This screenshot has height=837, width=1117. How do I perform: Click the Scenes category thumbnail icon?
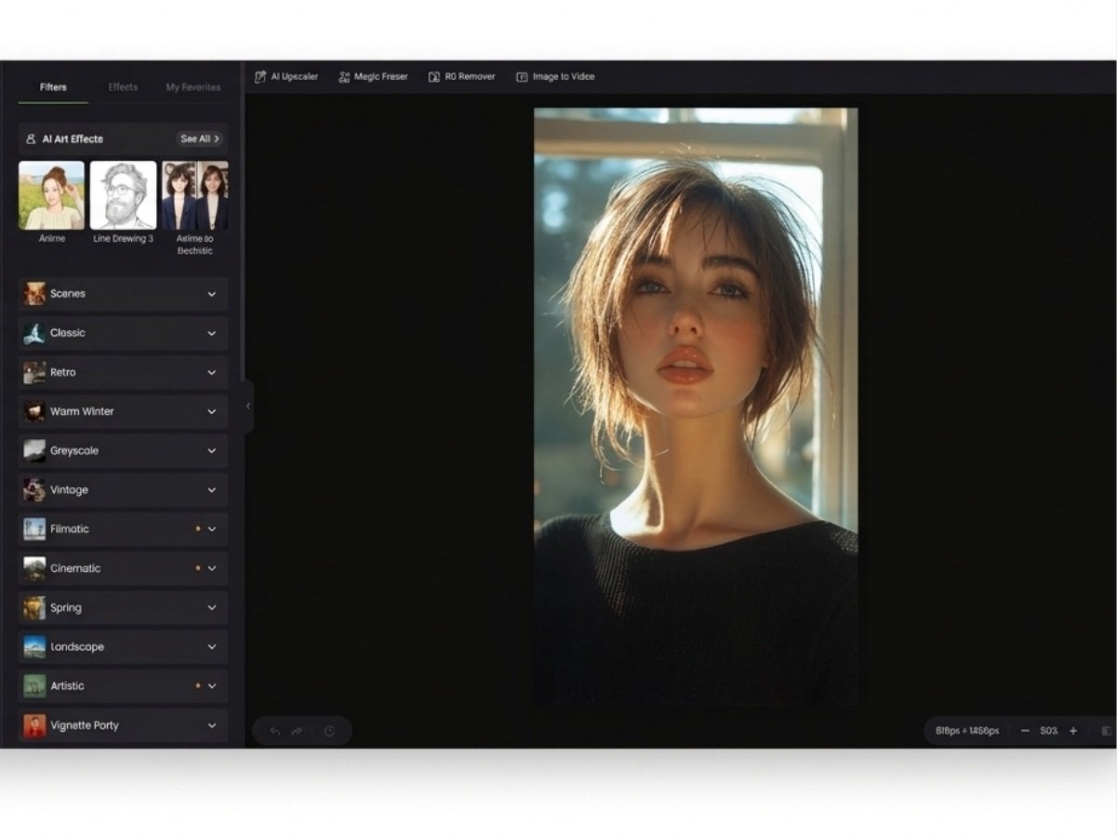[x=34, y=294]
